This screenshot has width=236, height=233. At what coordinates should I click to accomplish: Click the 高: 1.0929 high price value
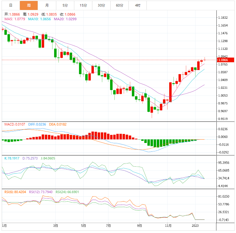(x=30, y=14)
